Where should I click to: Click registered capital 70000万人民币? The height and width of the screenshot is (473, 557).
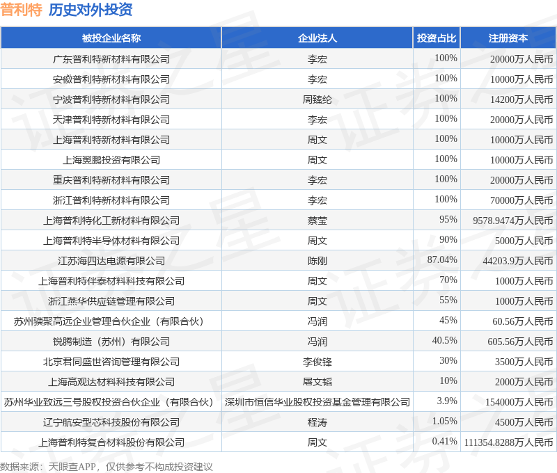pyautogui.click(x=521, y=200)
